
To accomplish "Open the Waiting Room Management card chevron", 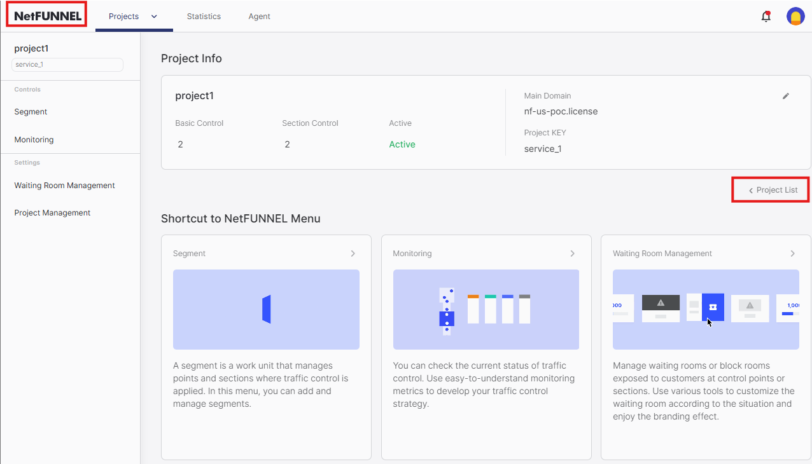I will coord(793,253).
